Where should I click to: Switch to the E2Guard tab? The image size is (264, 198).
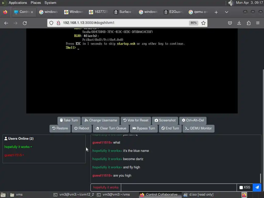click(174, 12)
